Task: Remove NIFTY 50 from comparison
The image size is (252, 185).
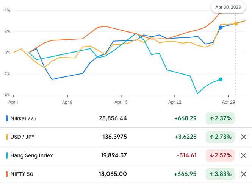Action: (x=244, y=174)
